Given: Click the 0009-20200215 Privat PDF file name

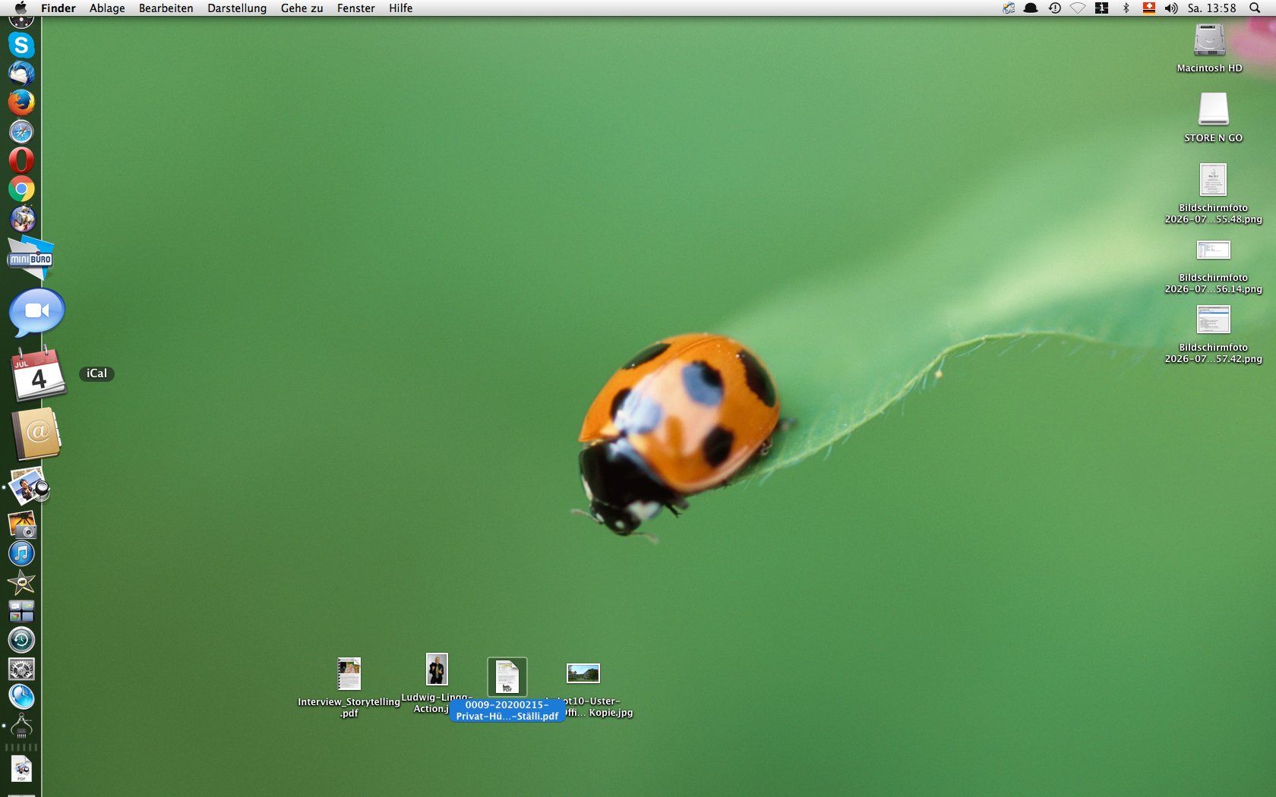Looking at the screenshot, I should [507, 710].
